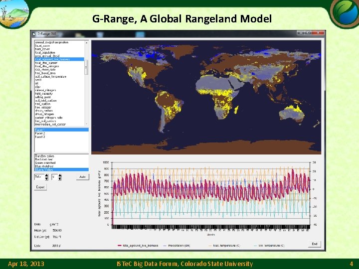Image resolution: width=359 pixels, height=269 pixels.
Task: Click the second value spinner arrows
Action: click(x=60, y=177)
